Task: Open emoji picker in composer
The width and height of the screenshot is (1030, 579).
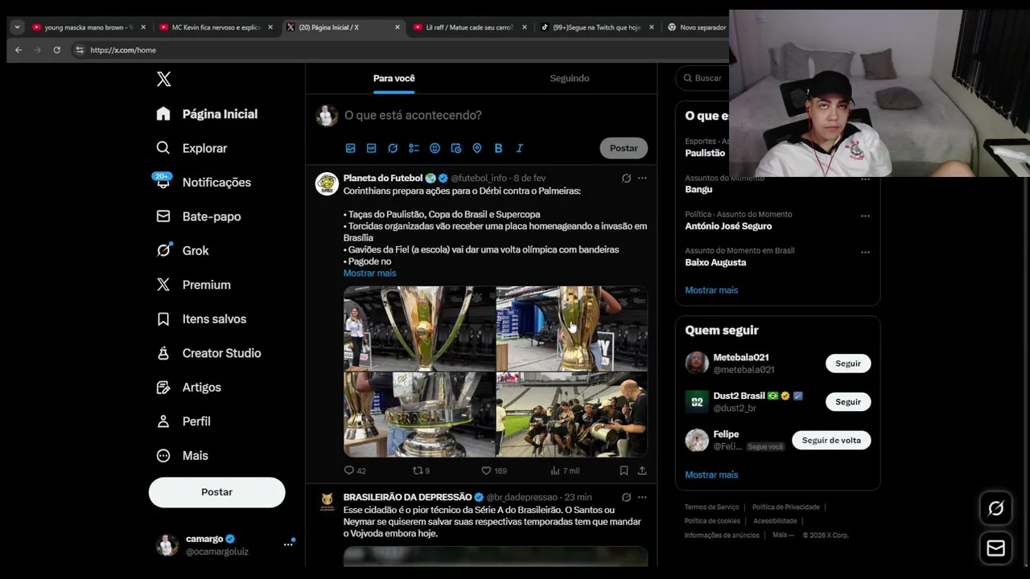Action: point(435,148)
